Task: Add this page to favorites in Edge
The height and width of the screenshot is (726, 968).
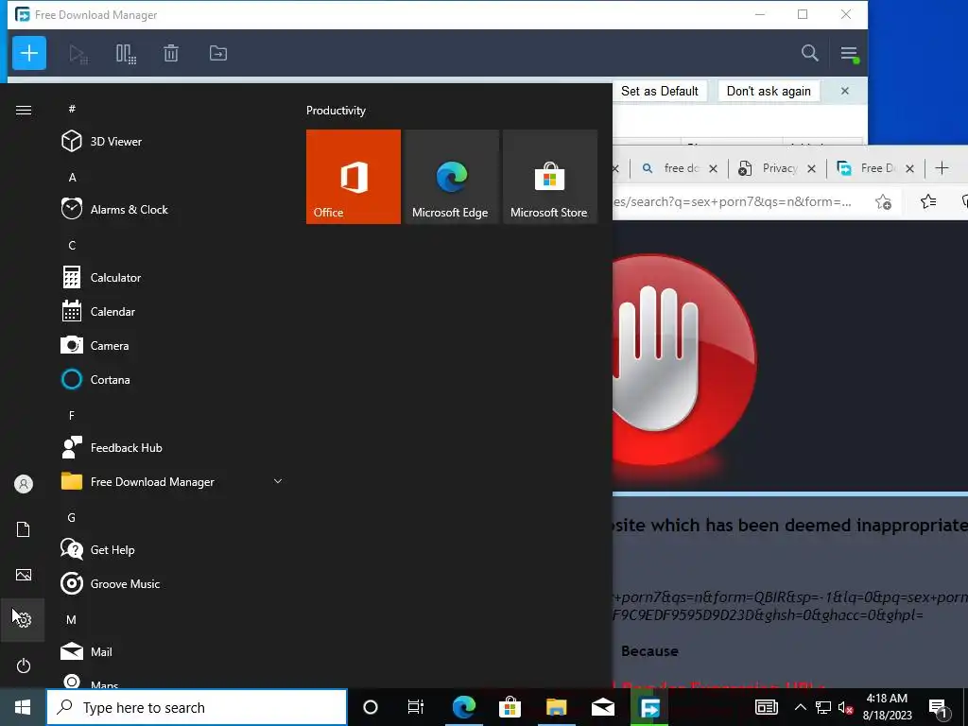Action: pyautogui.click(x=884, y=202)
